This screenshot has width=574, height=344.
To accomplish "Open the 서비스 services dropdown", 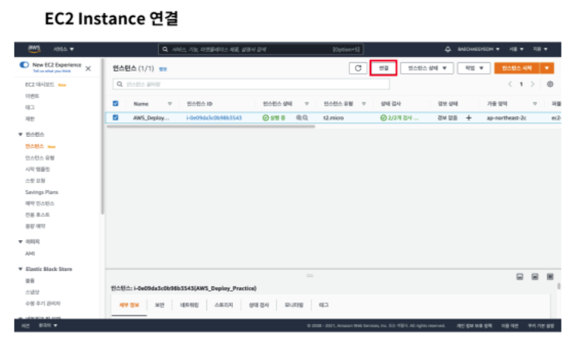I will [64, 49].
